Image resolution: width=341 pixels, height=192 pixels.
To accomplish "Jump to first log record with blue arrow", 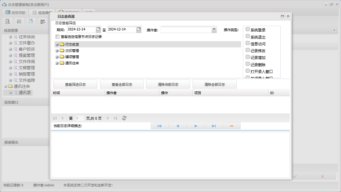I will coord(159,126).
